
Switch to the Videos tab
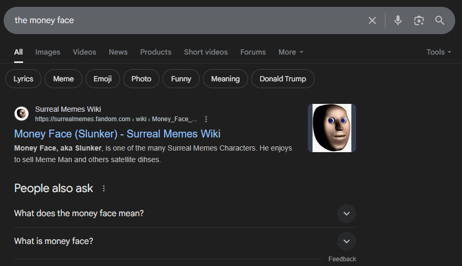(84, 52)
